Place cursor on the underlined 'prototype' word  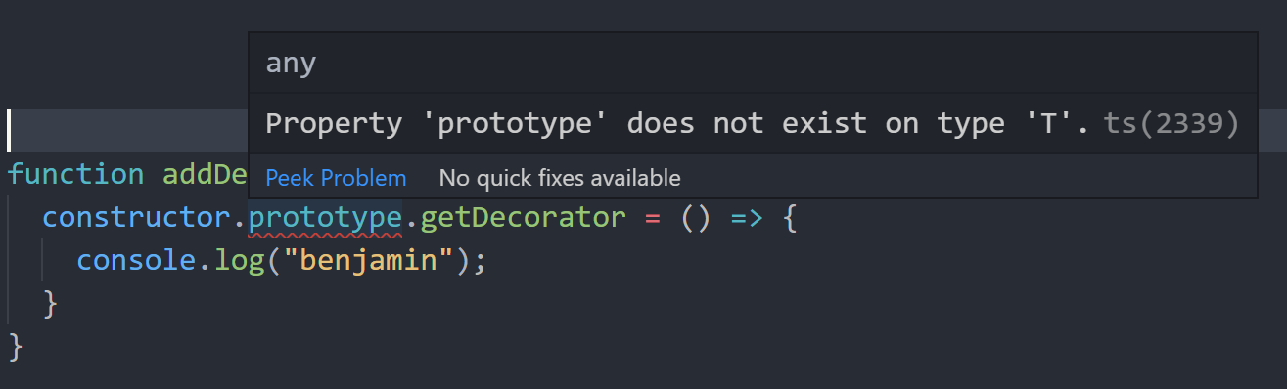(325, 217)
